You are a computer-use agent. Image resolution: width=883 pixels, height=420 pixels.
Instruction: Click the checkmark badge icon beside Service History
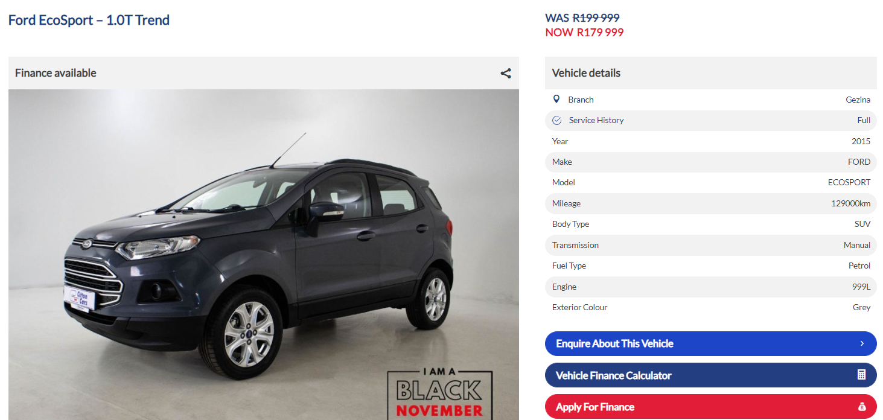point(557,120)
